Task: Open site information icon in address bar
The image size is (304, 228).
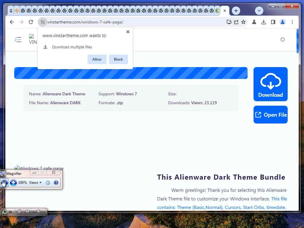Action: 43,22
